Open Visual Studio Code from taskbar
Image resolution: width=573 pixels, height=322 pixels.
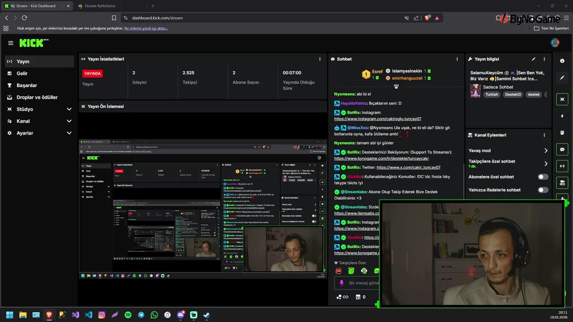(89, 315)
